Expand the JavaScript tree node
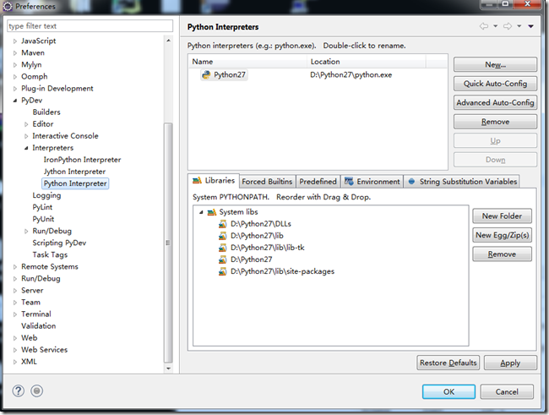The image size is (549, 415). pyautogui.click(x=14, y=41)
